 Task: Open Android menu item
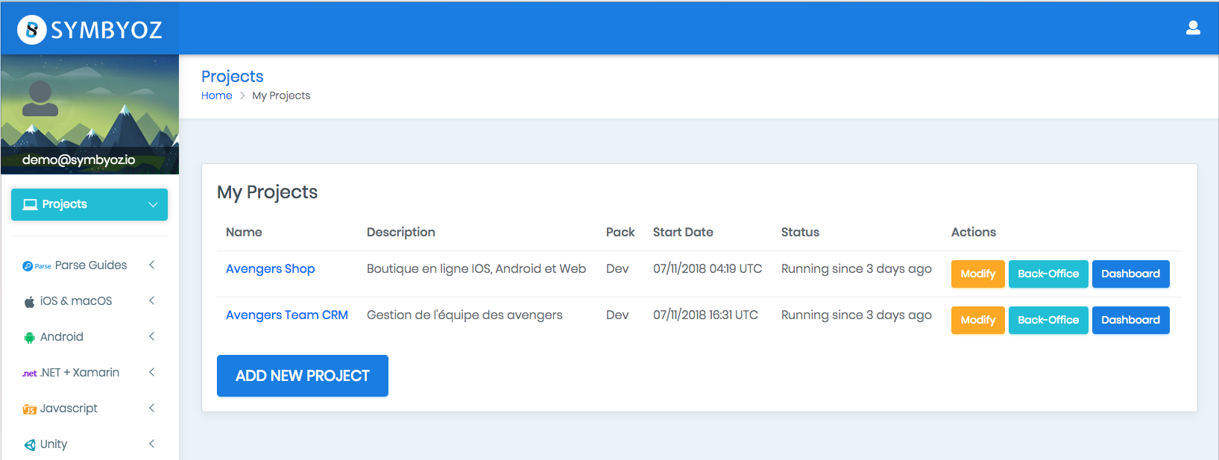point(89,337)
